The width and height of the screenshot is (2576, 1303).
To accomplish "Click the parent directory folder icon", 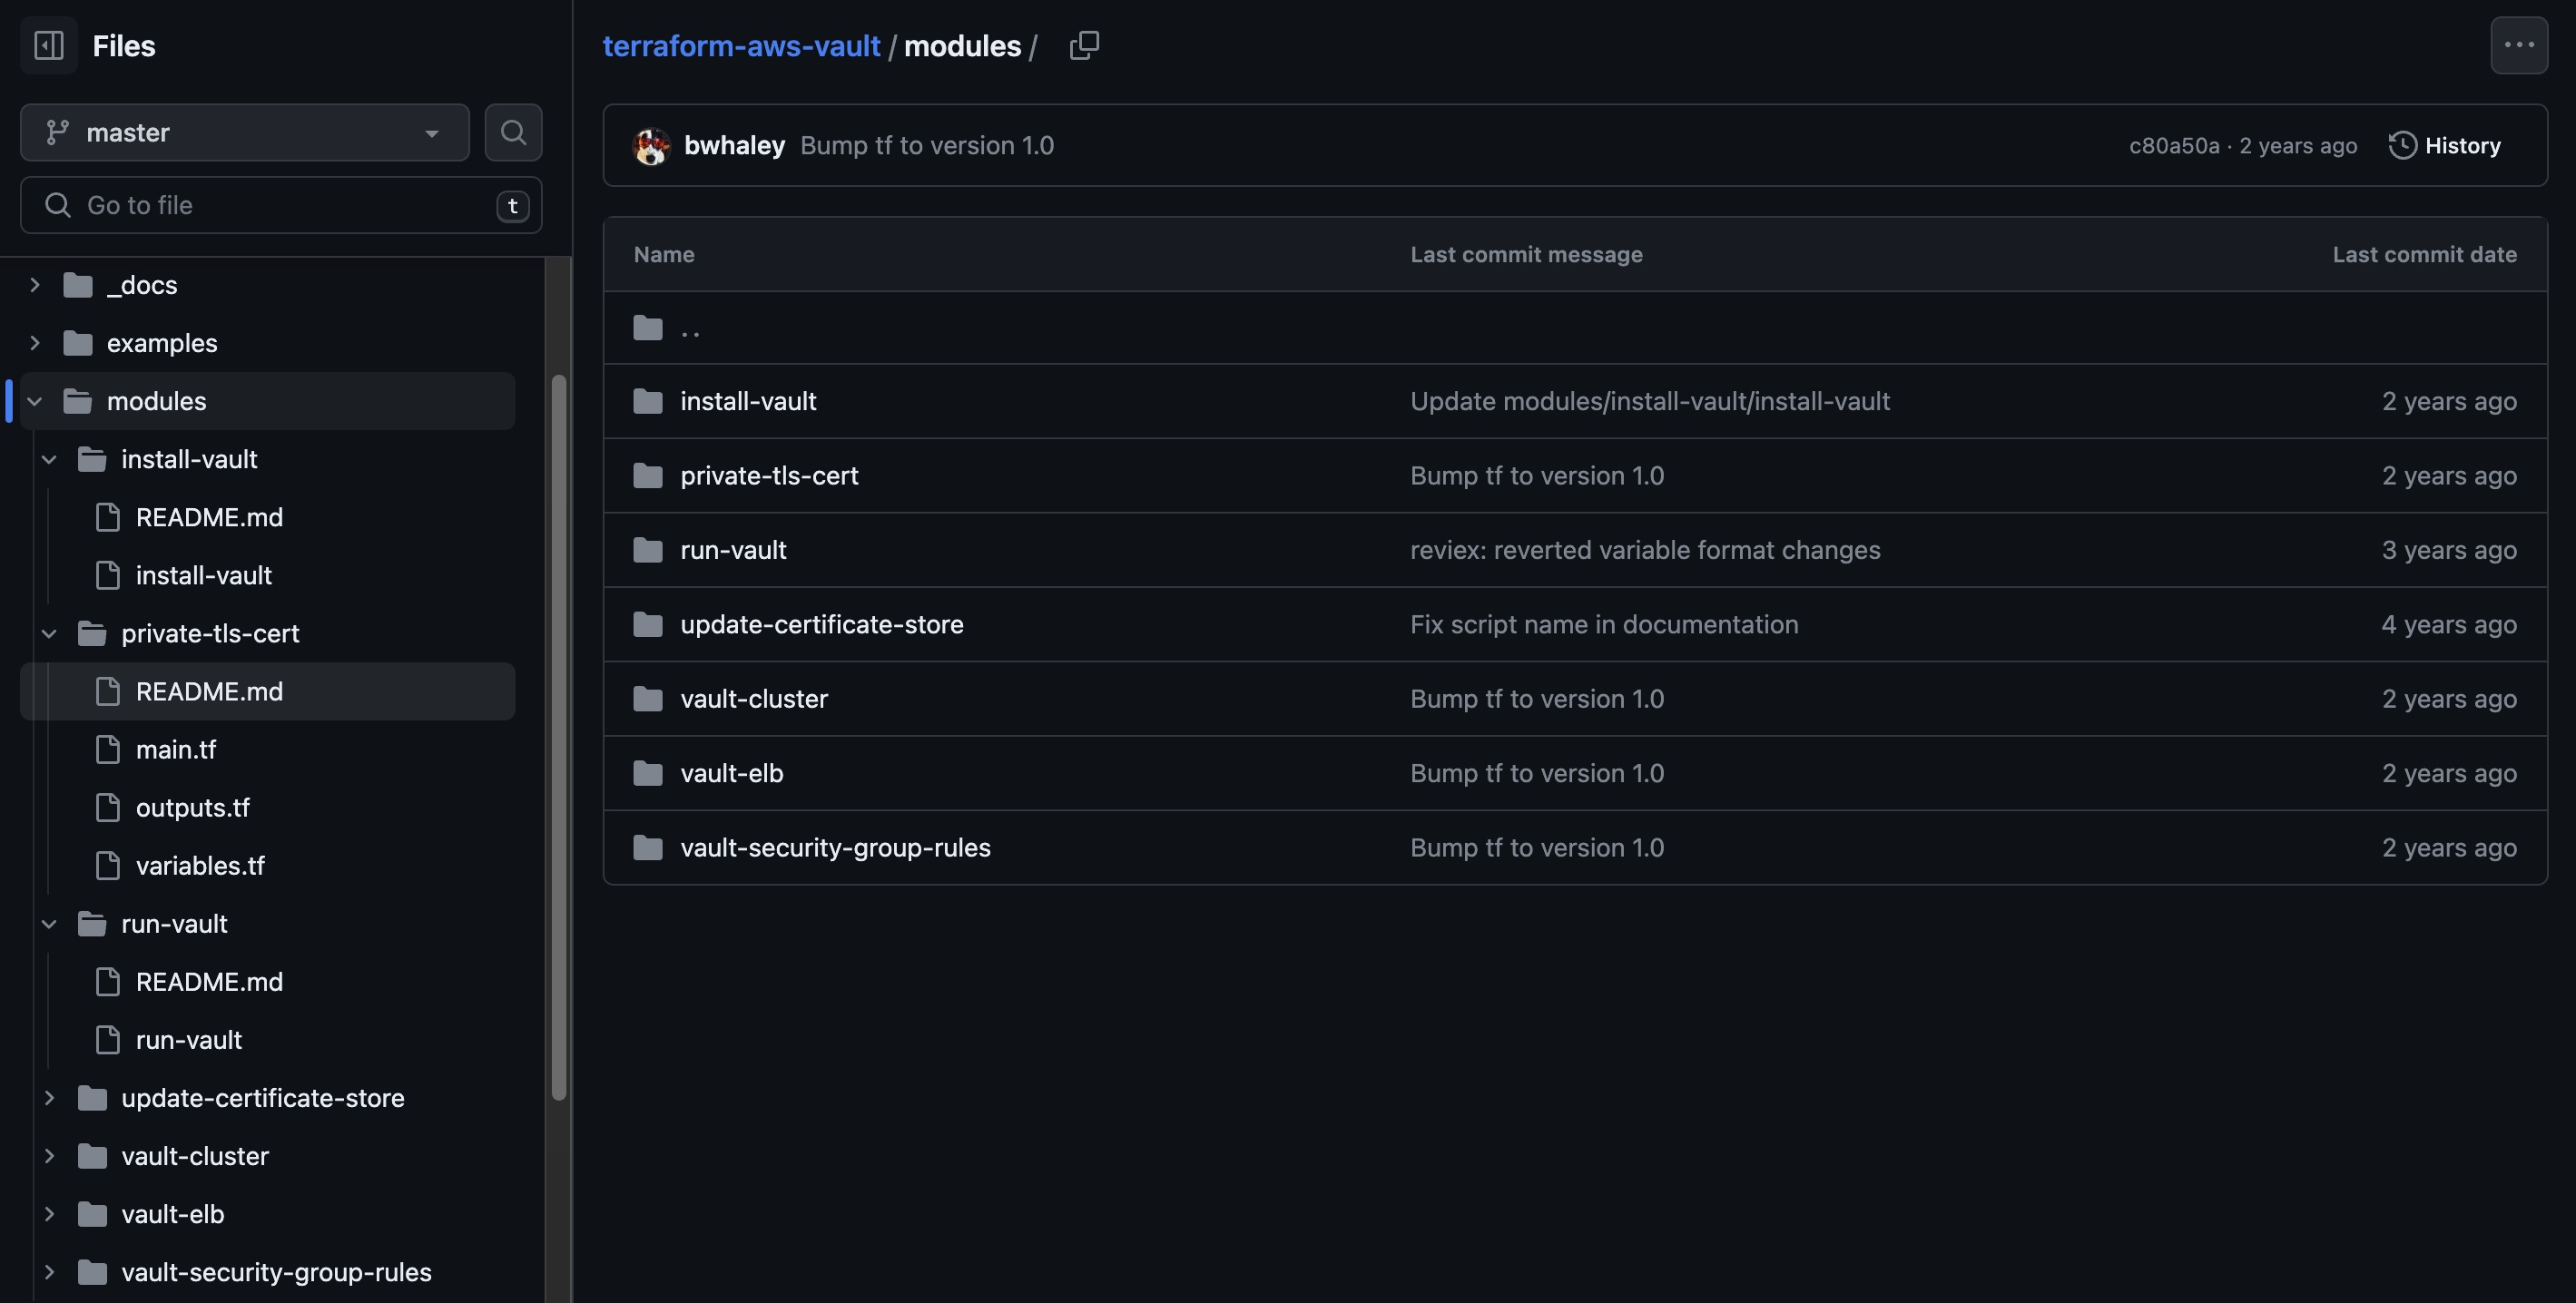I will point(648,328).
